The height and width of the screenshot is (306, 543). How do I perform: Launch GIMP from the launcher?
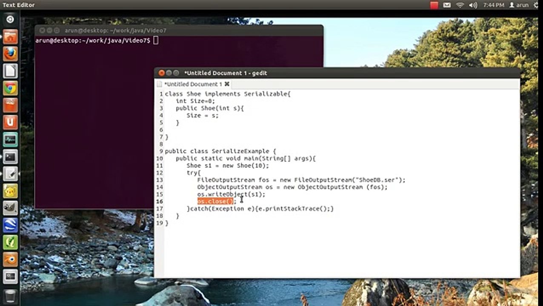pyautogui.click(x=10, y=208)
